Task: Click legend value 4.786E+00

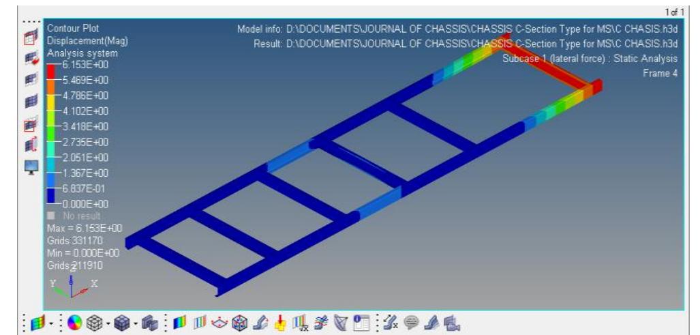Action: 85,96
